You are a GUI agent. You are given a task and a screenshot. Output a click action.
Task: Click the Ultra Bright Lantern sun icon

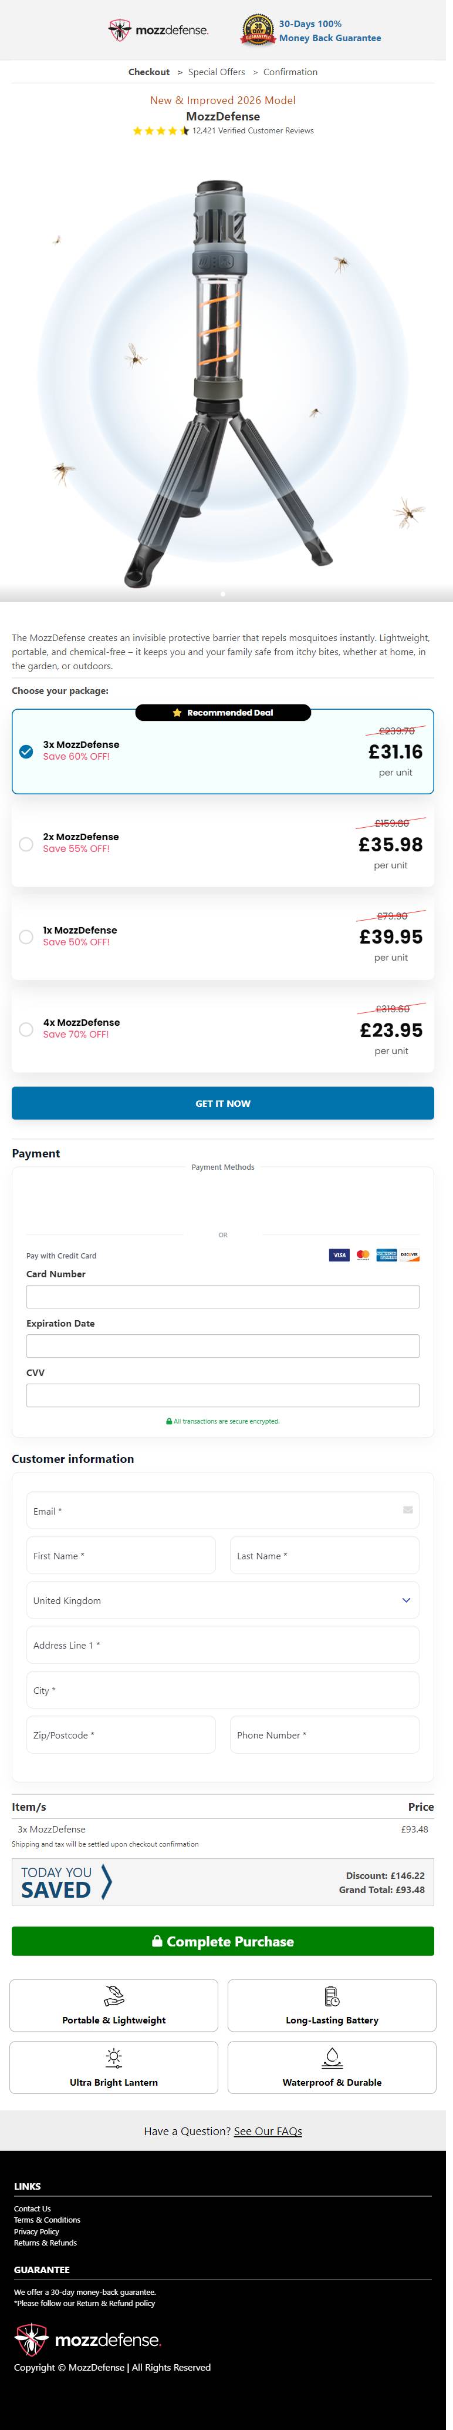coord(114,2058)
